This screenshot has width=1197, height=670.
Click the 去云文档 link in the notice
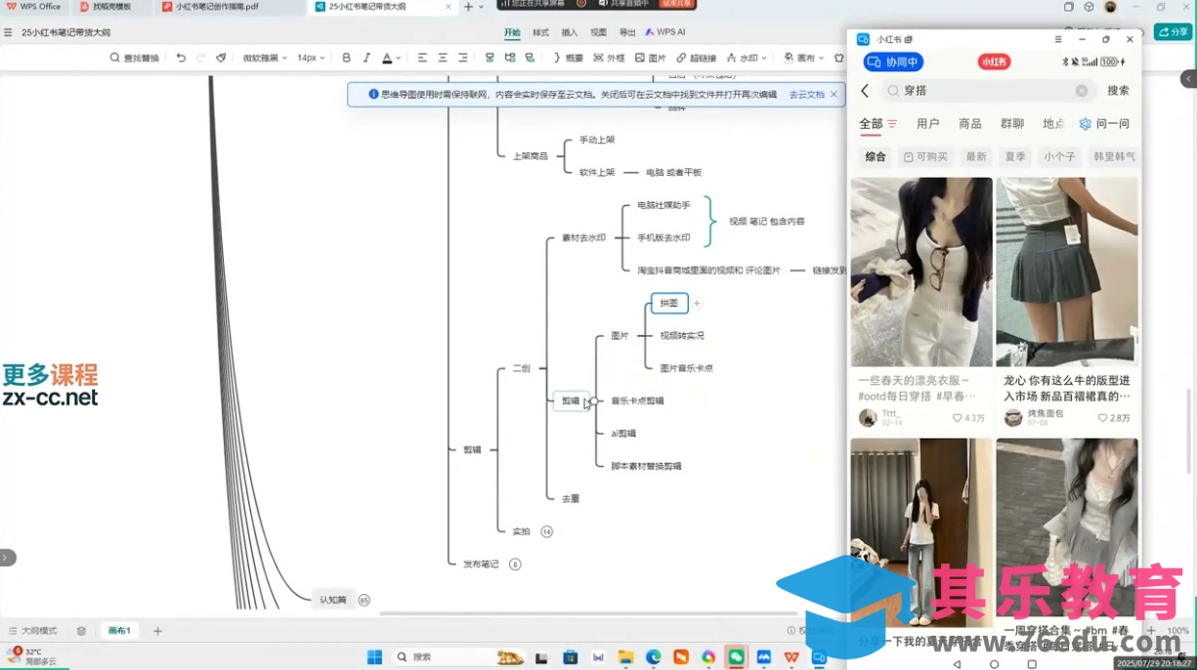point(806,95)
